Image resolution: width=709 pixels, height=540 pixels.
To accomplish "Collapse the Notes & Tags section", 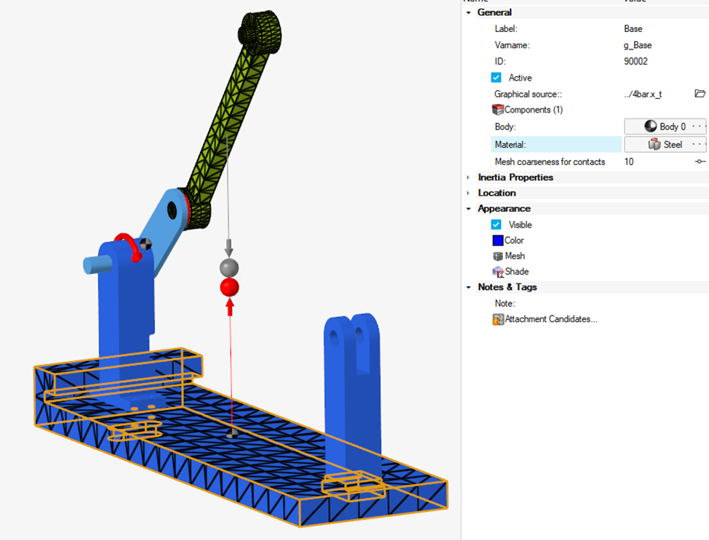I will 468,287.
